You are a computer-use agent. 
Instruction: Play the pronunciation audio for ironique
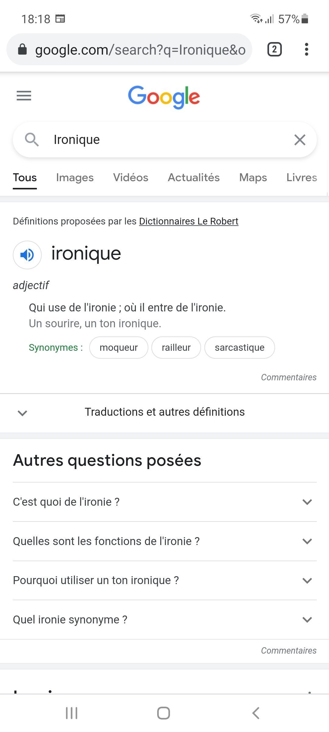pos(27,255)
